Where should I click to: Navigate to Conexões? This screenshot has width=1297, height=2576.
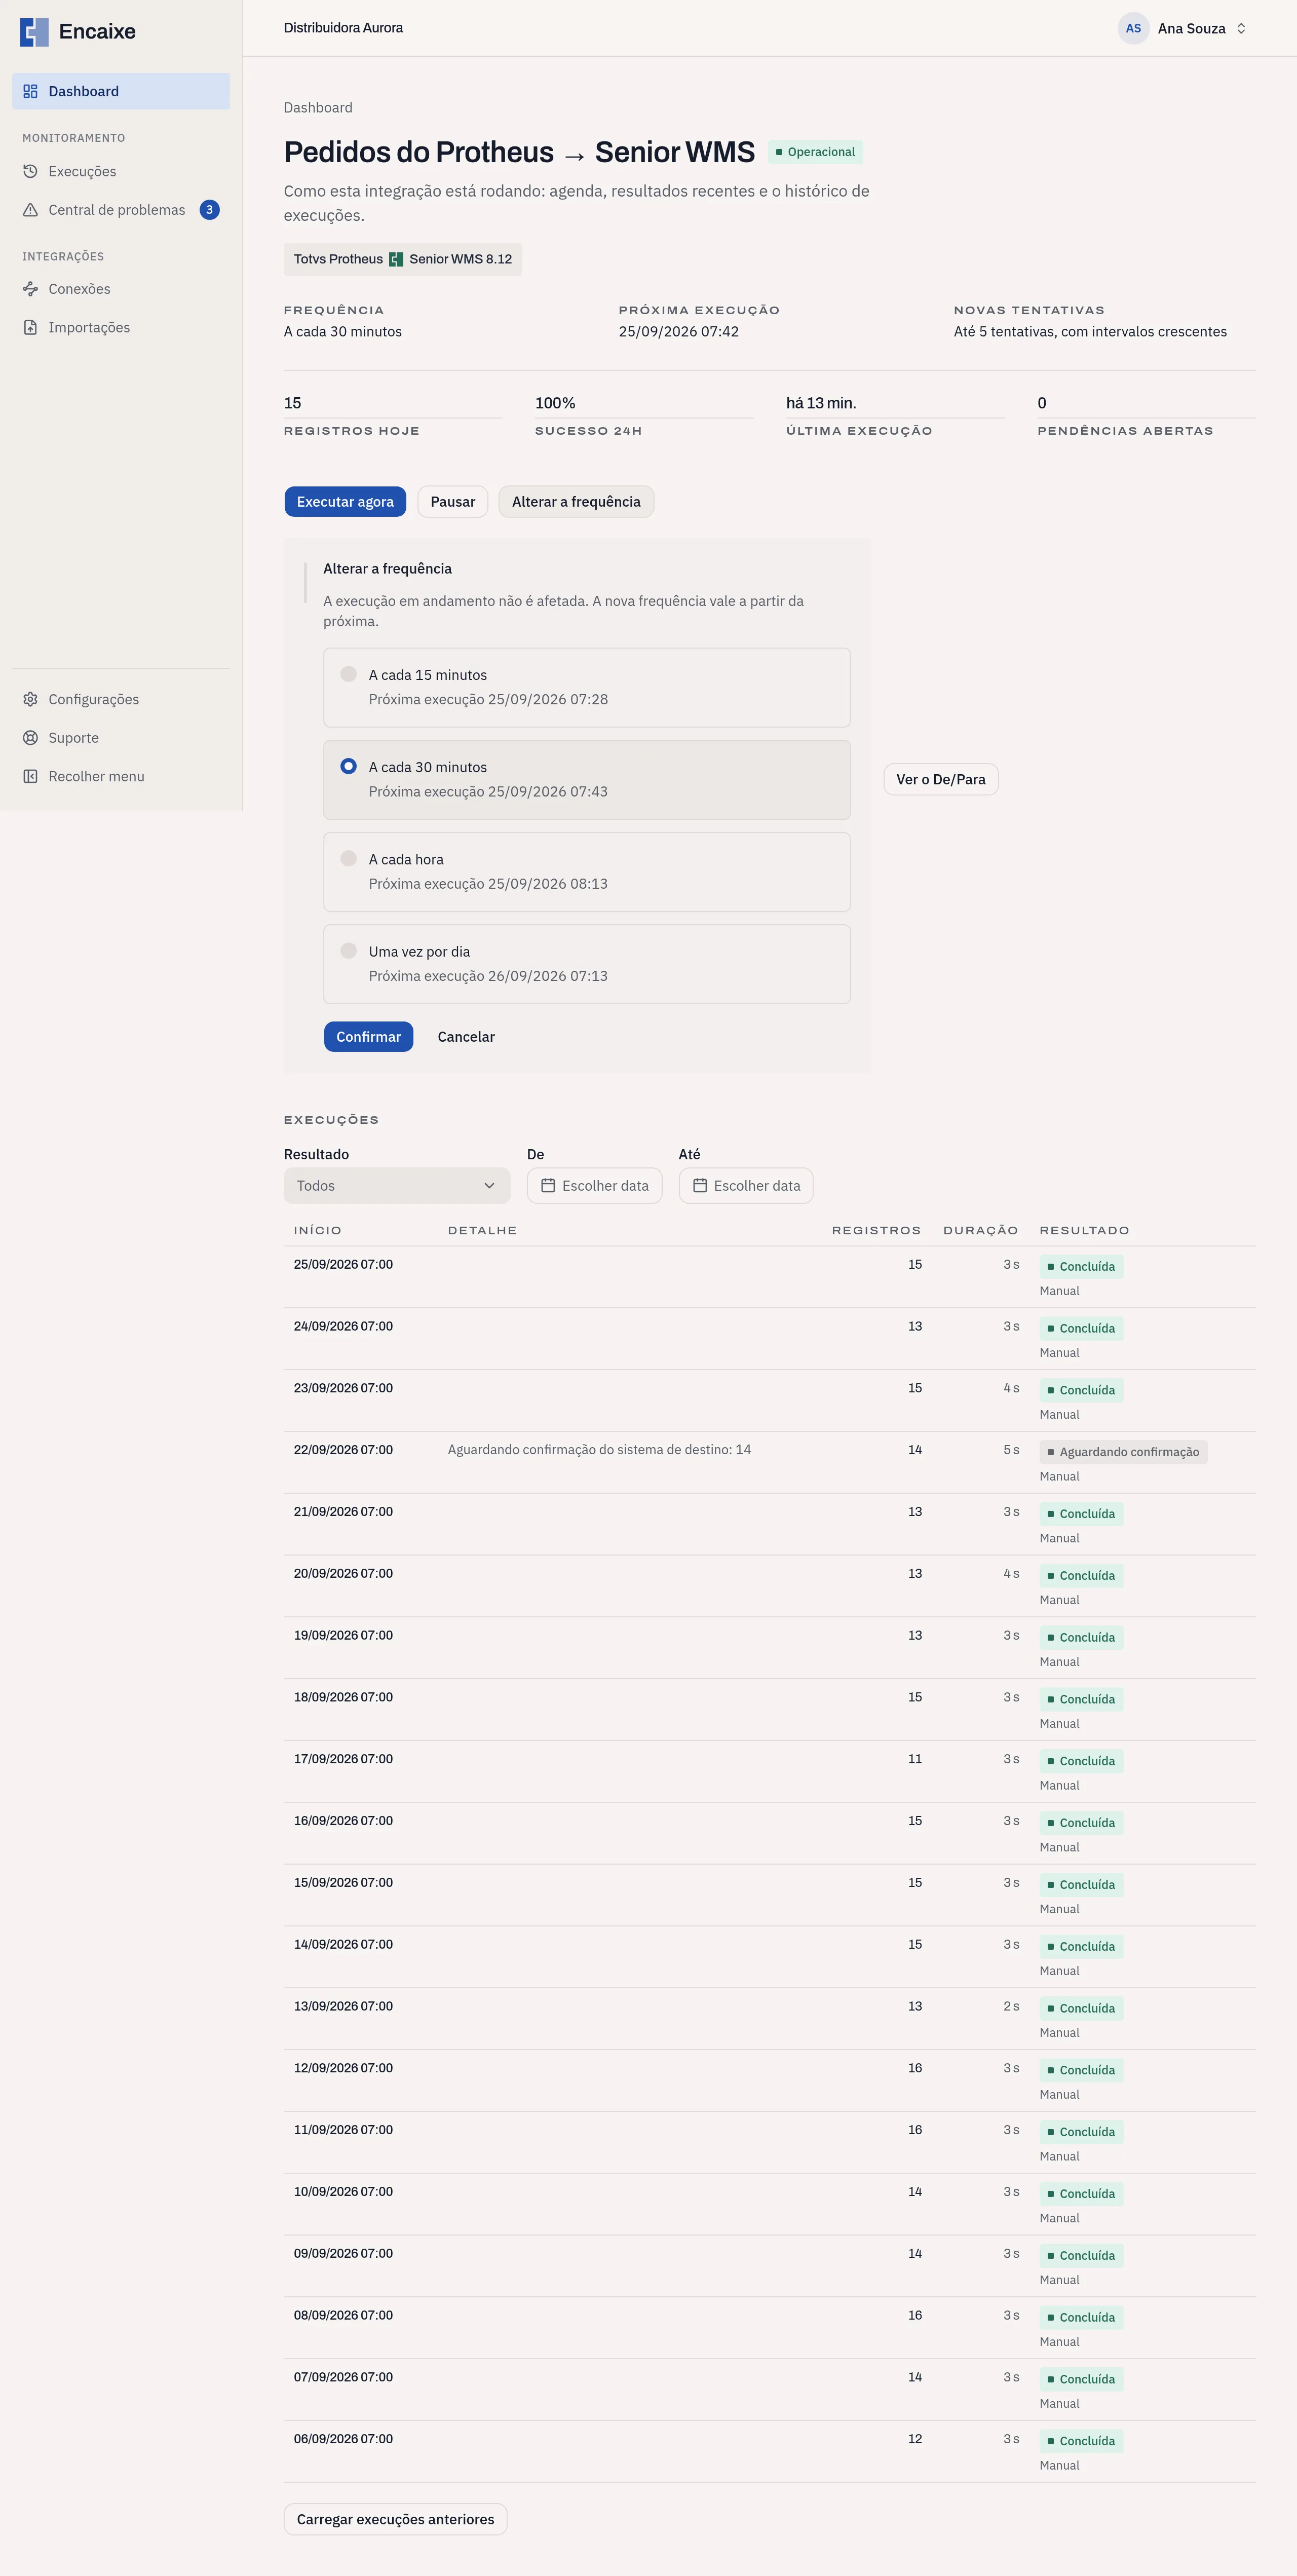tap(121, 289)
